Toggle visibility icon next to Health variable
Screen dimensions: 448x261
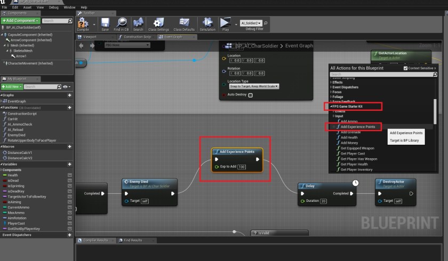69,175
